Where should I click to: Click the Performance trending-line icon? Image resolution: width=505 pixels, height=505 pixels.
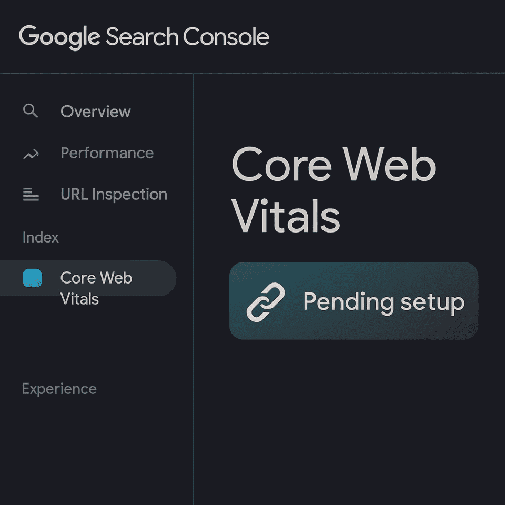point(31,153)
